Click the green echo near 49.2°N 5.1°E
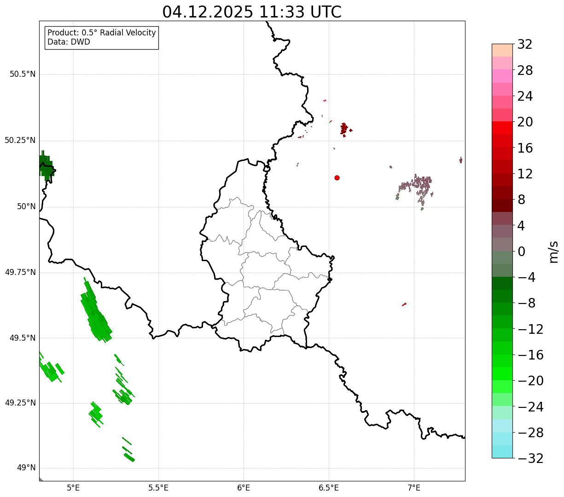 point(96,414)
